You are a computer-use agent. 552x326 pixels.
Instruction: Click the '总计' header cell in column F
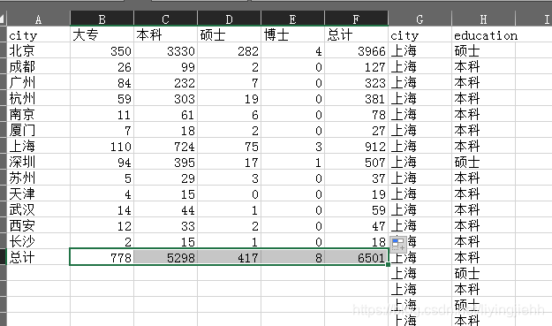coord(356,34)
